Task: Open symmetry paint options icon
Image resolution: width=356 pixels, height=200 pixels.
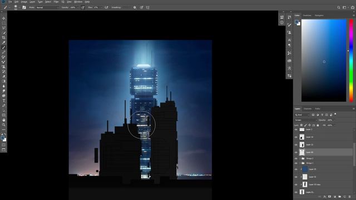Action: click(x=148, y=7)
